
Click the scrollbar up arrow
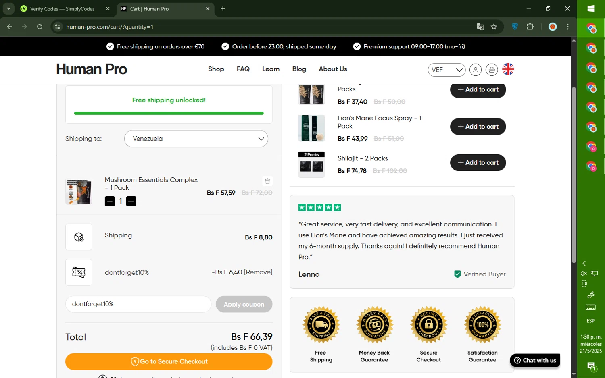tap(574, 40)
